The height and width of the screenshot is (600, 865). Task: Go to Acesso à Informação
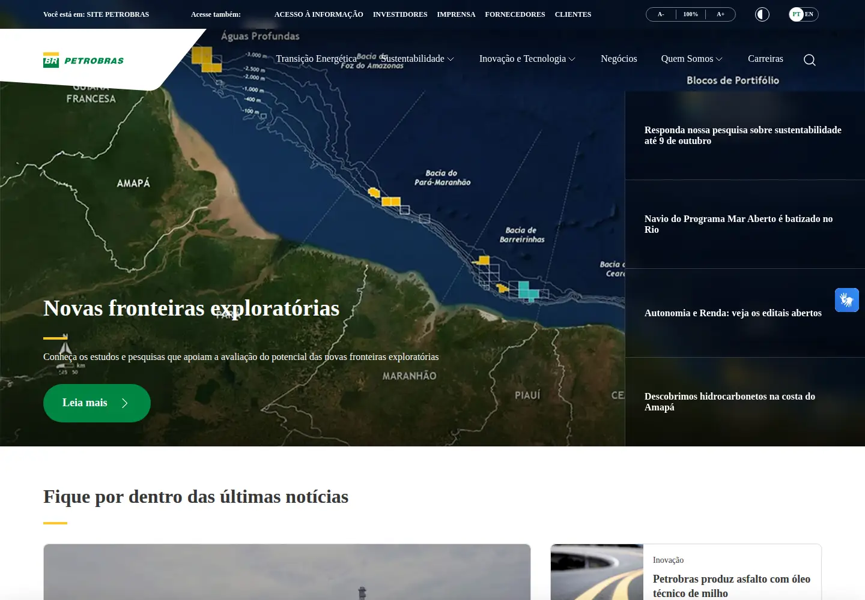click(x=319, y=14)
